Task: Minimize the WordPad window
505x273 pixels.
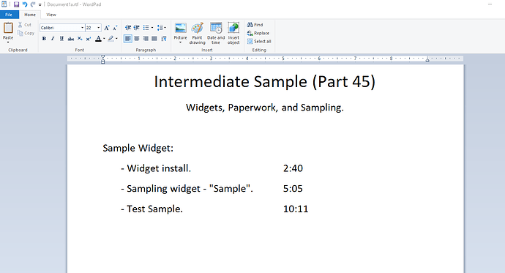Action: tap(490, 4)
